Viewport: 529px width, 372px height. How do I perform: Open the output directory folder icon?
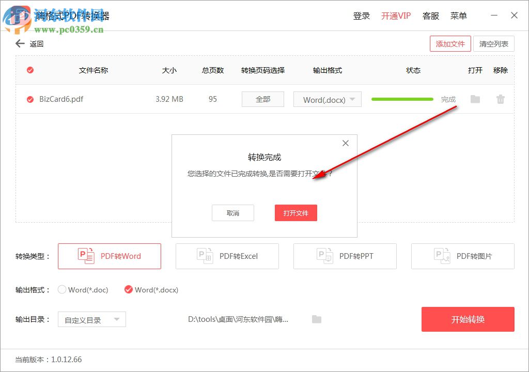[x=316, y=319]
